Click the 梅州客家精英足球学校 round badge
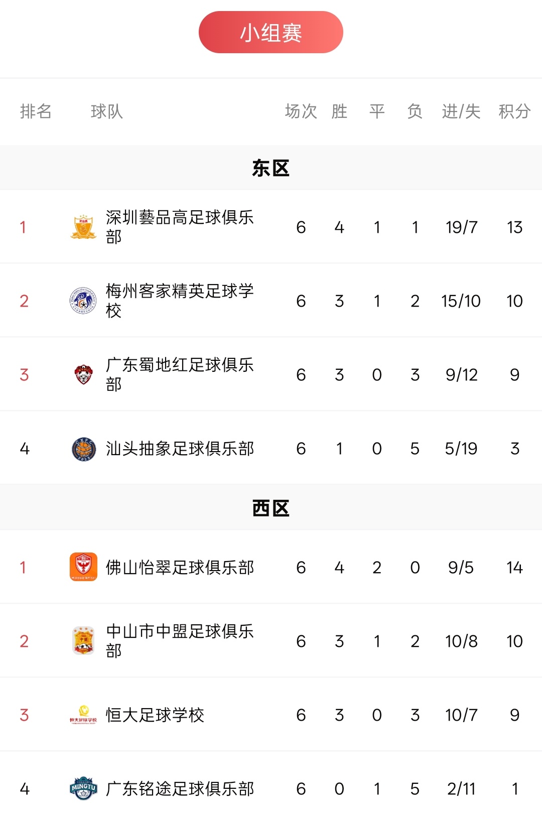 pyautogui.click(x=83, y=301)
